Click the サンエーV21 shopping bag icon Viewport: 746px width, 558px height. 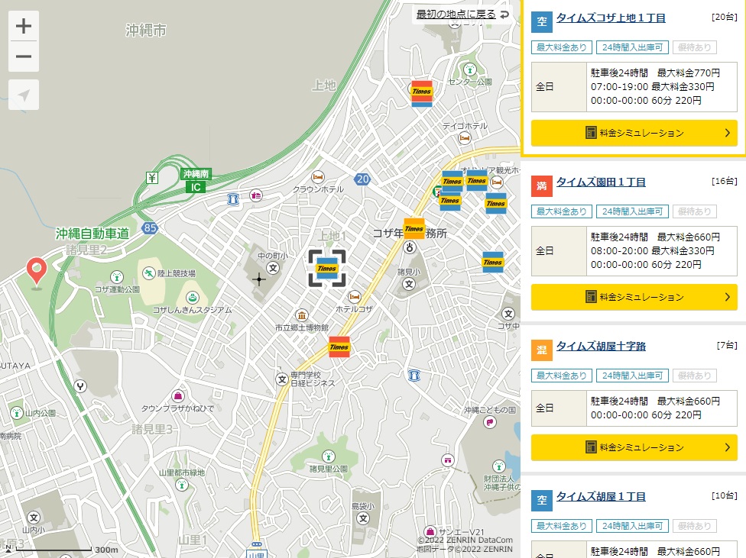click(430, 531)
